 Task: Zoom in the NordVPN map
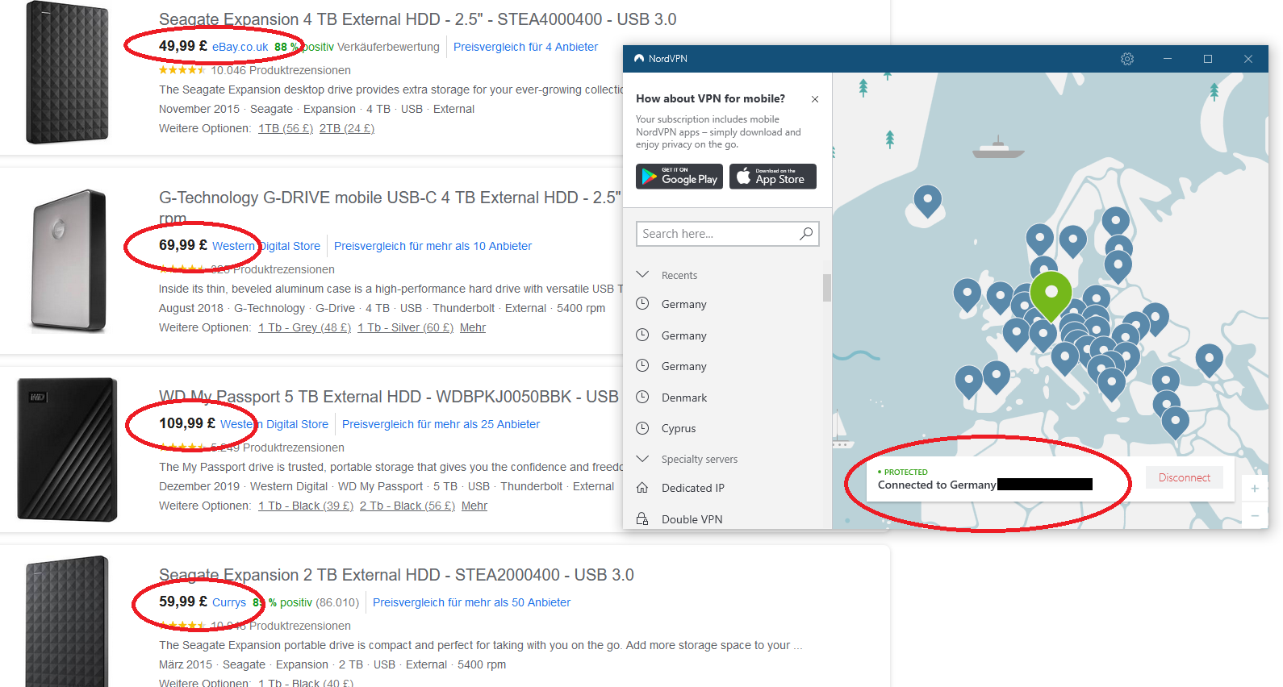pyautogui.click(x=1255, y=489)
